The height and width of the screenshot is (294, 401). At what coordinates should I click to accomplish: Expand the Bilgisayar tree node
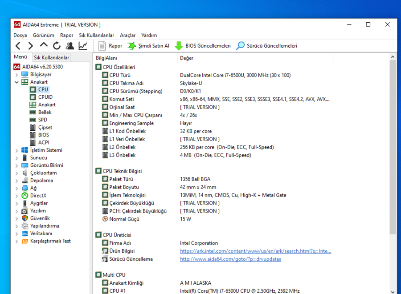click(x=17, y=75)
